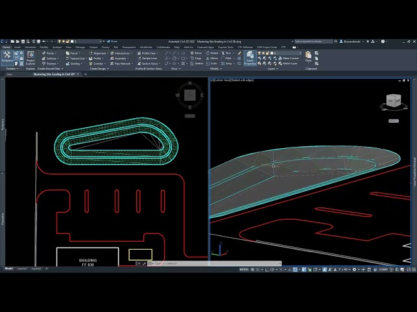Select the Stretch tool
417x312 pixels.
tap(197, 64)
